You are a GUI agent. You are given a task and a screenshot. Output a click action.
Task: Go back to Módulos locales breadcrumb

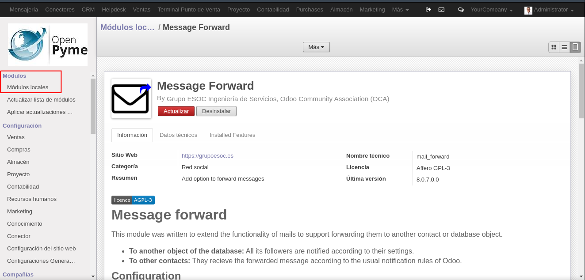(x=127, y=27)
